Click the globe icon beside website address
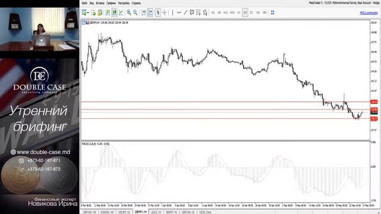Viewport: 381px width, 214px height. 13,152
